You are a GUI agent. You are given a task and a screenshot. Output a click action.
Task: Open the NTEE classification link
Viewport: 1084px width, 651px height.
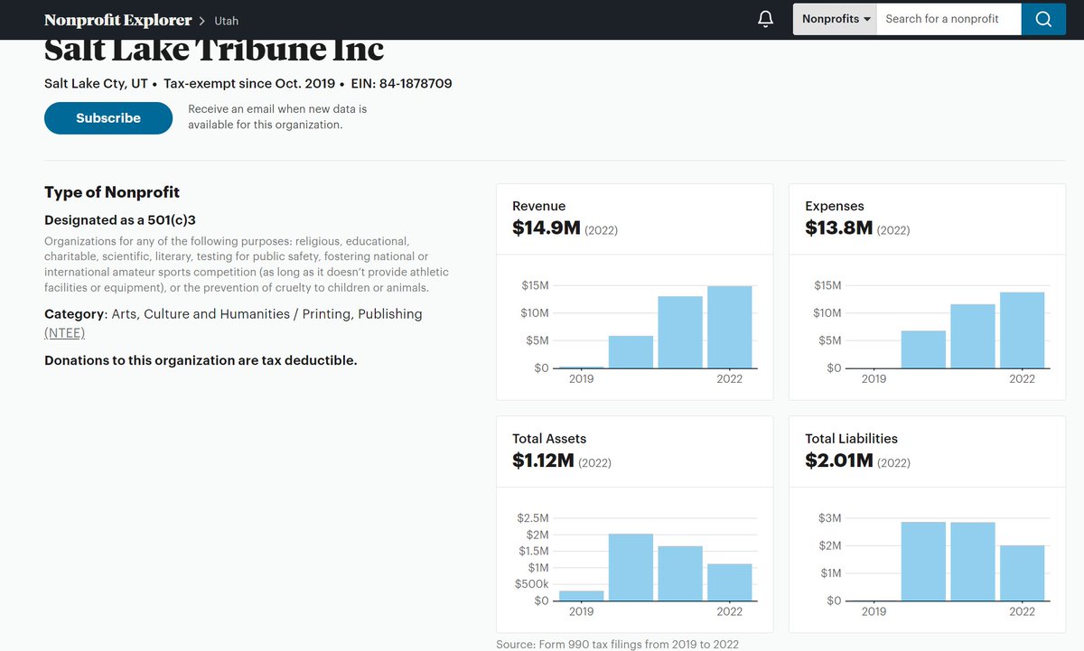tap(64, 332)
